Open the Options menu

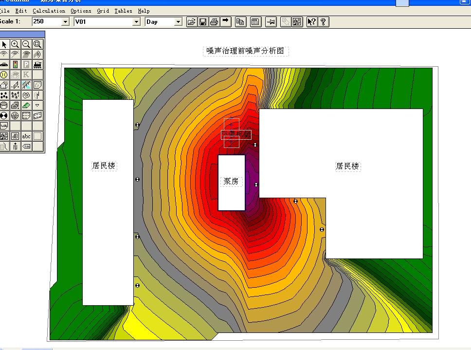[x=81, y=11]
